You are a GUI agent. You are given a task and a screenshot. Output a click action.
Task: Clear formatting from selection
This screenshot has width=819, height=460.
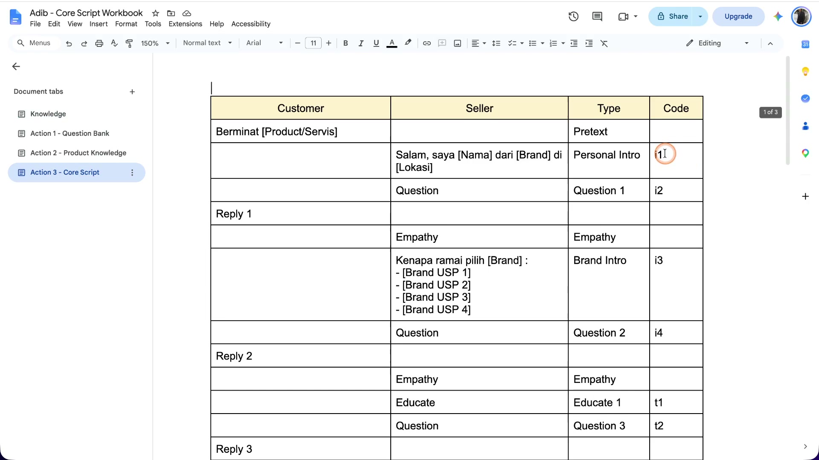click(x=604, y=43)
